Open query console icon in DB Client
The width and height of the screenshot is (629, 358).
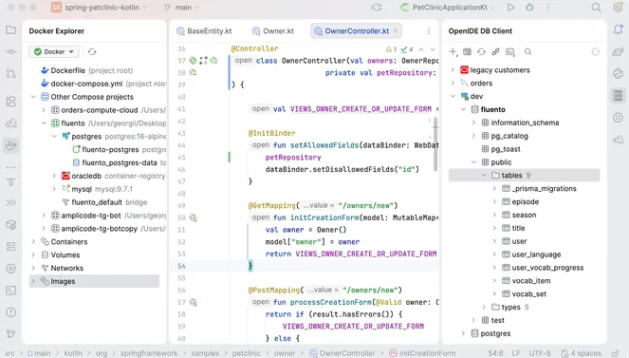(x=509, y=52)
